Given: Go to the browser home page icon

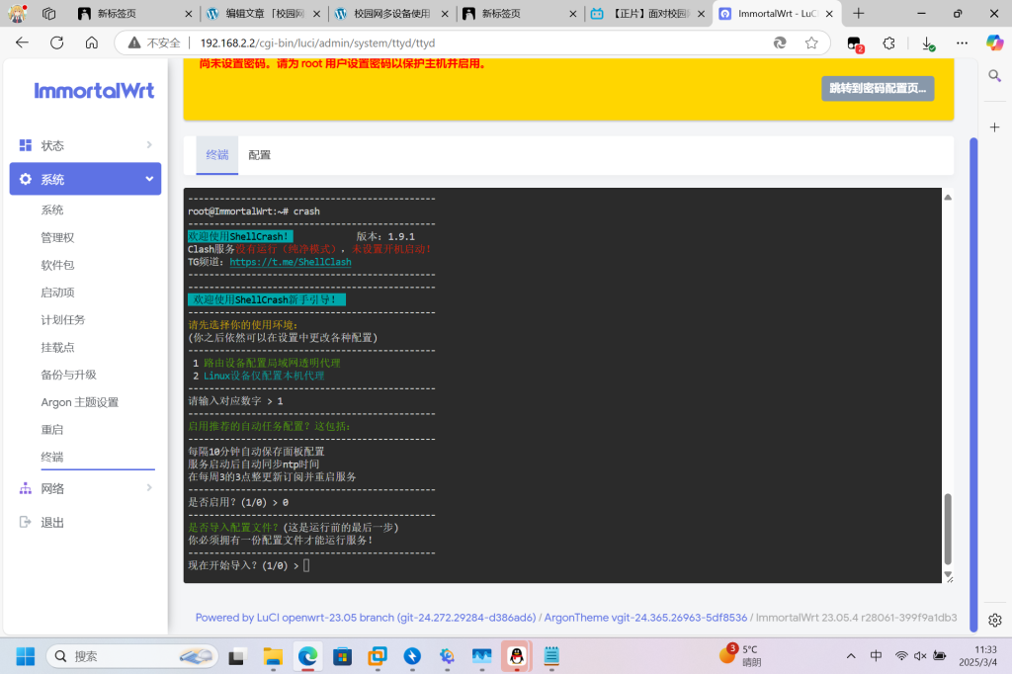Looking at the screenshot, I should (91, 43).
